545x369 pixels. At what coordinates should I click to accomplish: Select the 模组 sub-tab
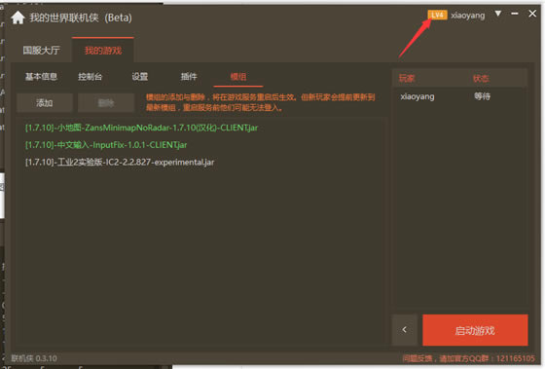pos(238,77)
